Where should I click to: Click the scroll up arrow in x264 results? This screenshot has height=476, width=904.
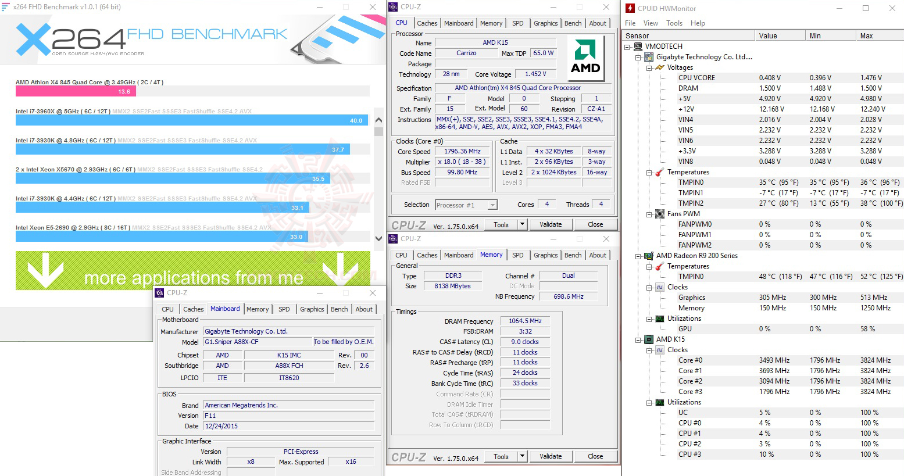coord(378,120)
